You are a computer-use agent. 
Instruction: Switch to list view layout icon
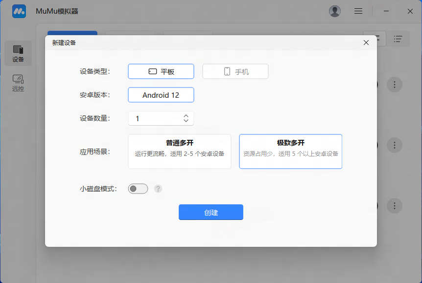click(x=398, y=39)
